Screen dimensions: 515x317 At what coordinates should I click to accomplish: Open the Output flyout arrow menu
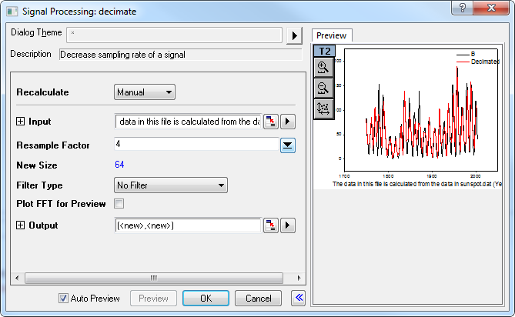pos(288,225)
